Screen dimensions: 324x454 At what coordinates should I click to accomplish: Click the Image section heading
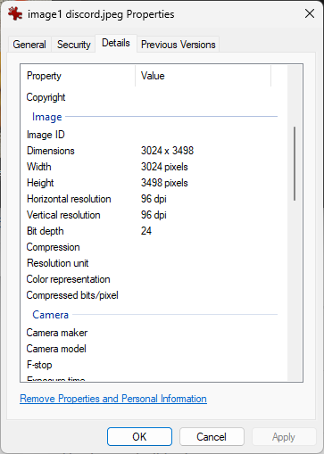coord(47,117)
